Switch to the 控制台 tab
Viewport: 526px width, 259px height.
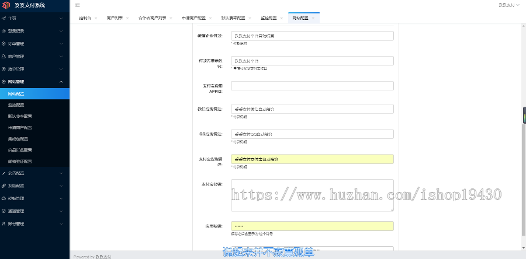pyautogui.click(x=85, y=19)
